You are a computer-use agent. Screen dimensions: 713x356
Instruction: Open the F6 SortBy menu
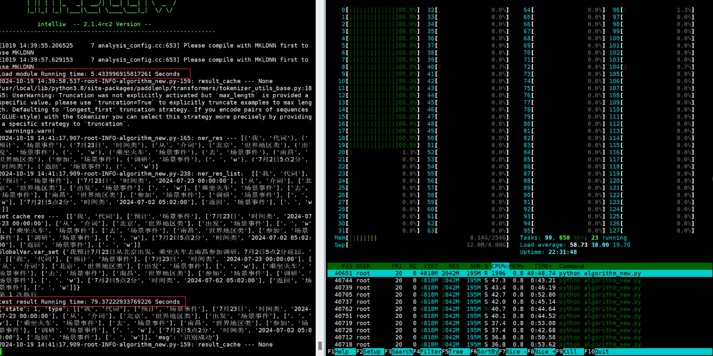tap(485, 352)
